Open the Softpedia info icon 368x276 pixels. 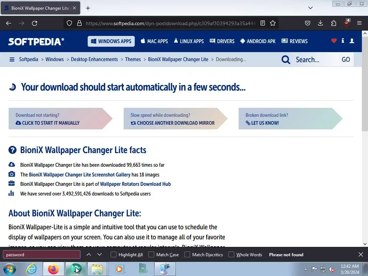(x=343, y=41)
